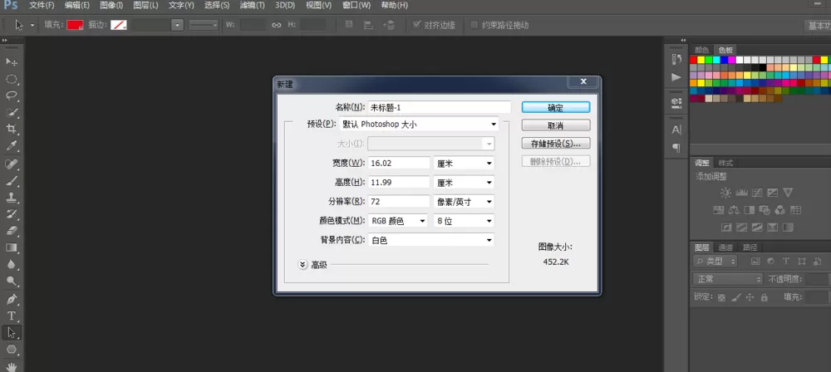831x372 pixels.
Task: Select the Pen tool
Action: pos(11,300)
